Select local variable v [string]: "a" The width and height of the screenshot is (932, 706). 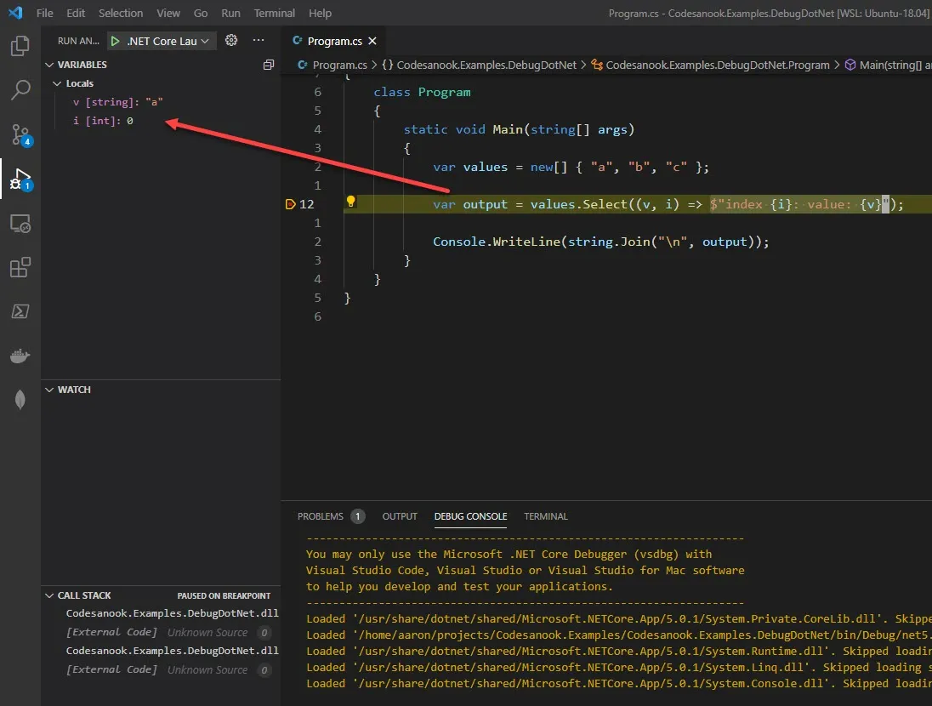117,102
